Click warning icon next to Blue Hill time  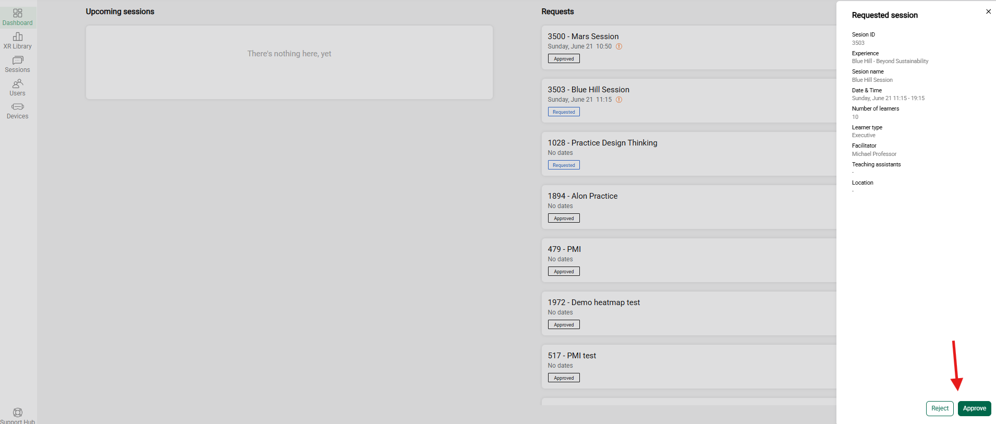click(619, 100)
